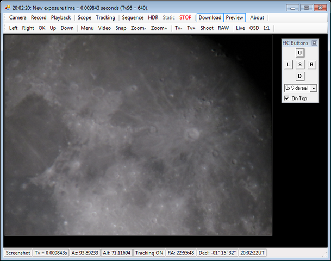Uncheck the On Top checkbox
The image size is (331, 261).
click(287, 98)
